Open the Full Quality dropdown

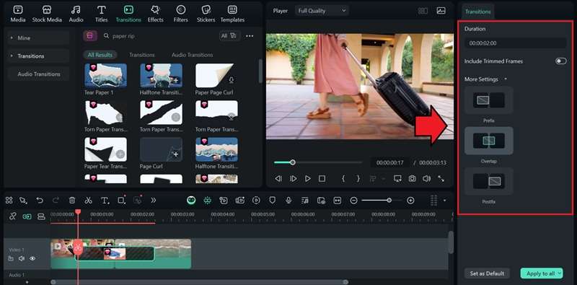(x=322, y=11)
